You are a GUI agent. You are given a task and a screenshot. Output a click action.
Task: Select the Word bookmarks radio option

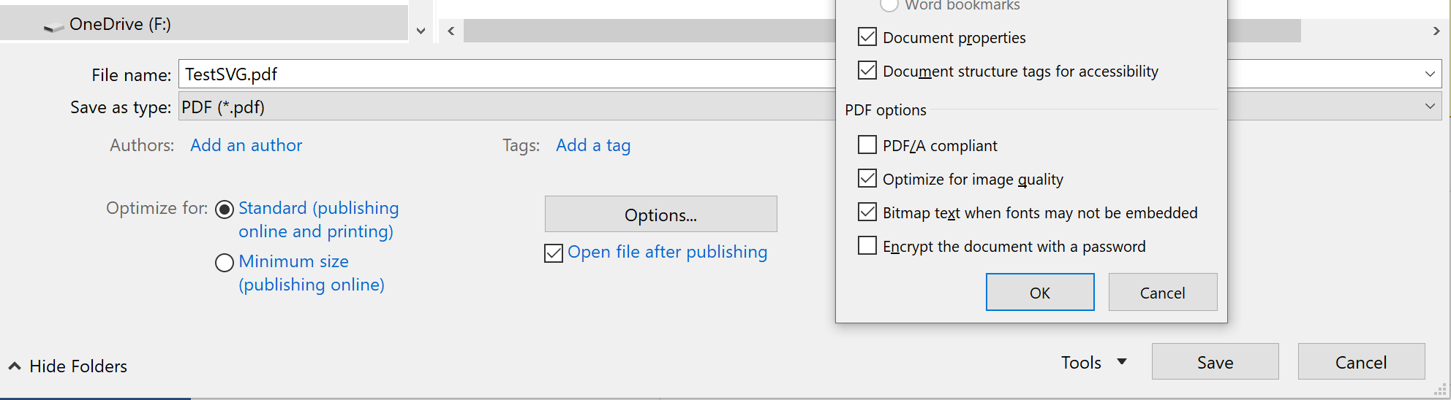889,4
